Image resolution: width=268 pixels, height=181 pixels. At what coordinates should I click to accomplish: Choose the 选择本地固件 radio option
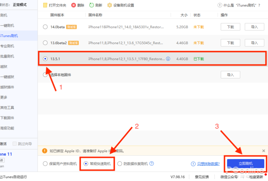(45, 75)
